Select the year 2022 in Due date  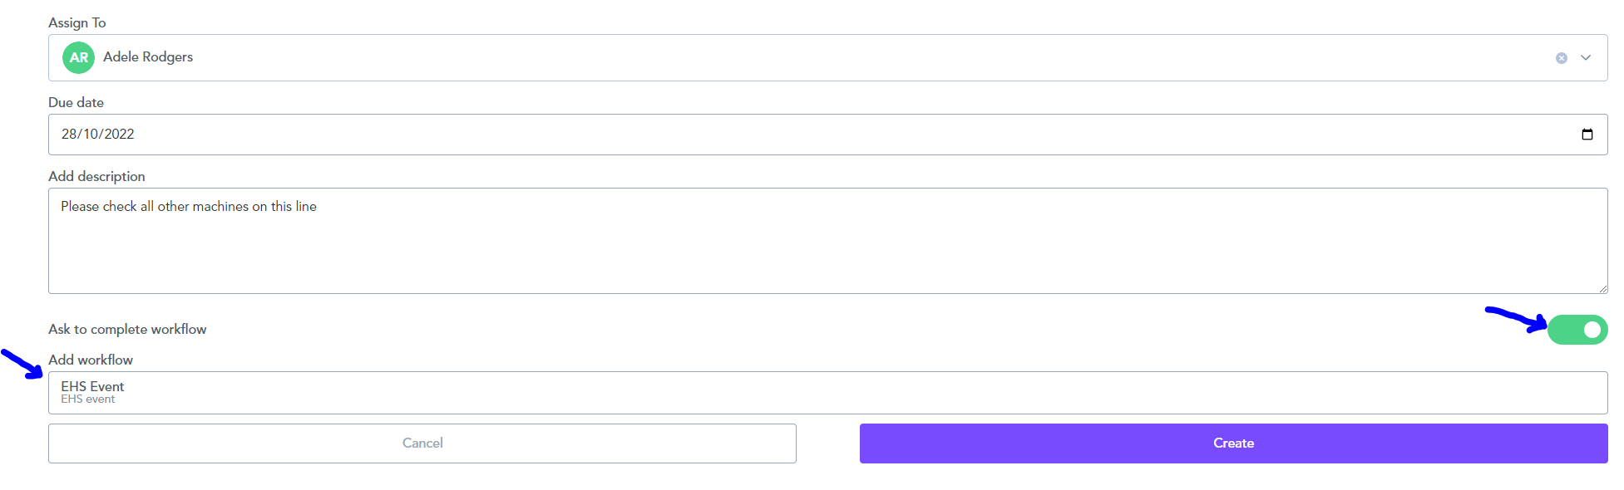[x=120, y=135]
